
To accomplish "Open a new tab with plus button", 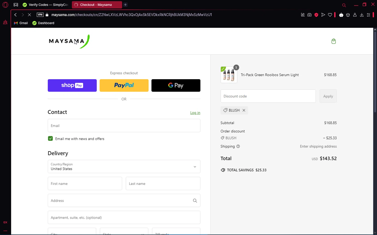I will (125, 5).
